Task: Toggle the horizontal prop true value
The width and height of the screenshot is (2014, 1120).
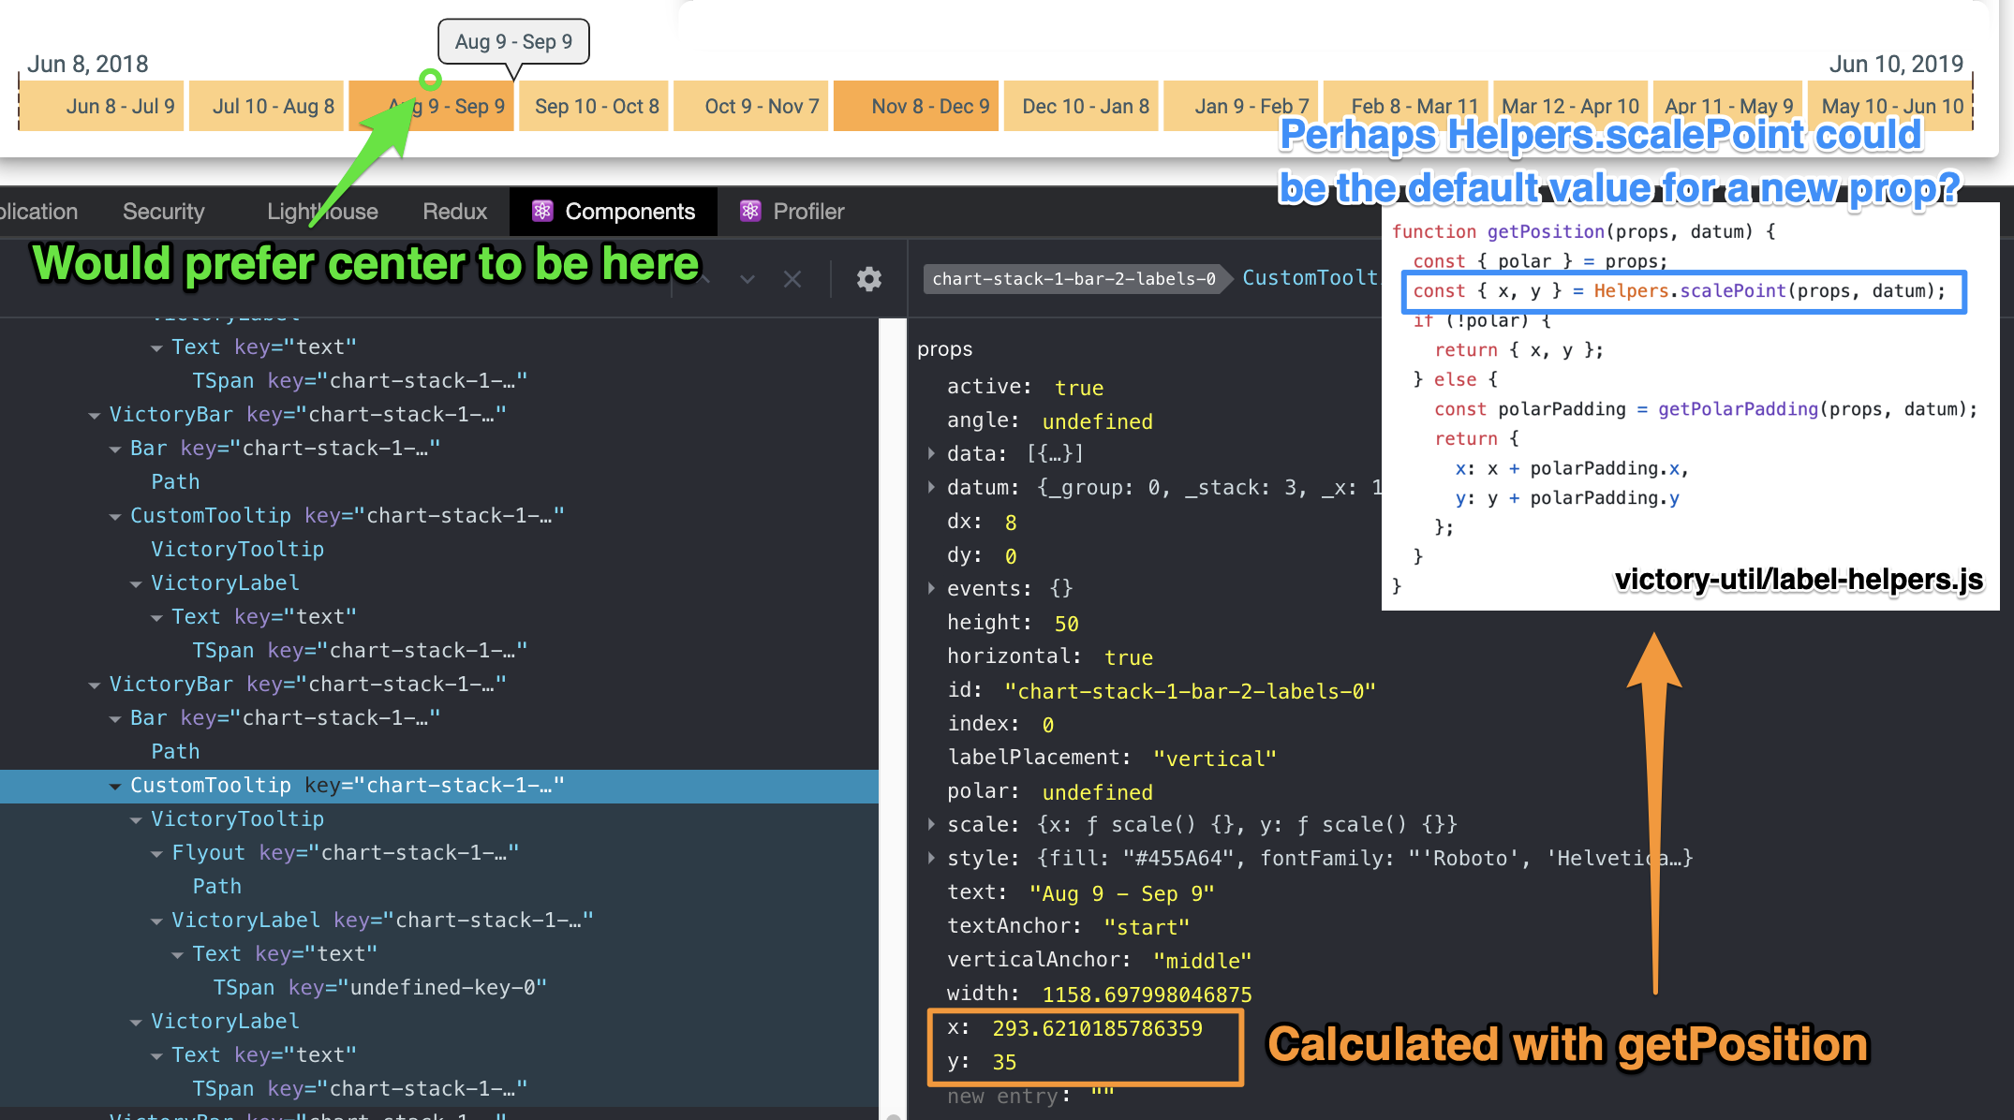Action: [1128, 657]
